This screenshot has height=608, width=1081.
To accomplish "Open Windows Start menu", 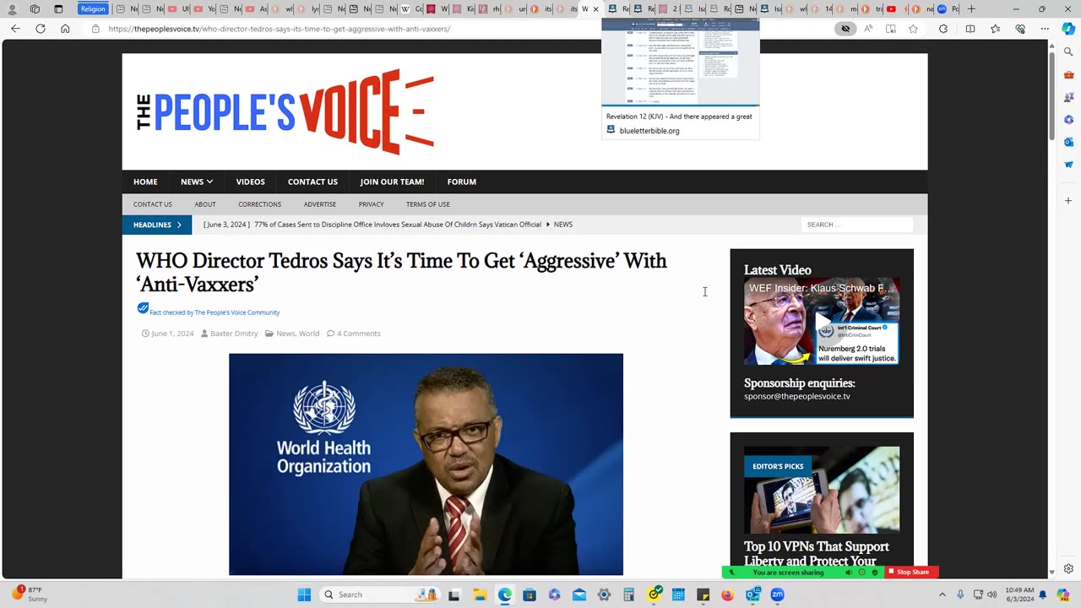I will 304,594.
